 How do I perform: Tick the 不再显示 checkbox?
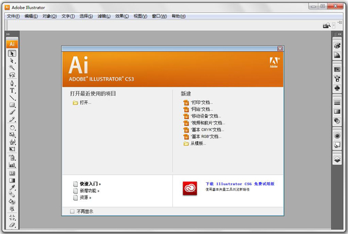point(72,211)
